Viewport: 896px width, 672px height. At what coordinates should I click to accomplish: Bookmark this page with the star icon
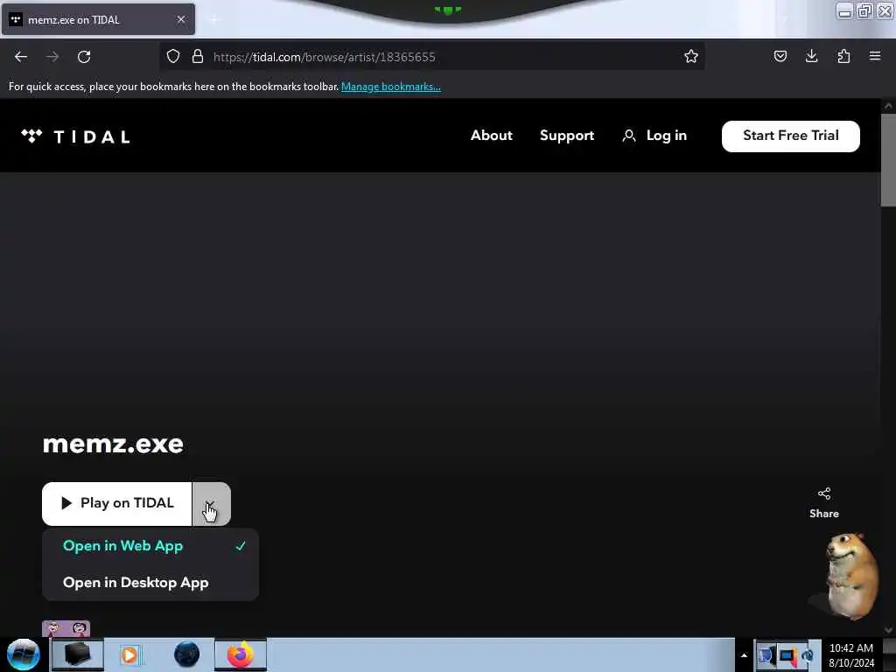coord(691,56)
